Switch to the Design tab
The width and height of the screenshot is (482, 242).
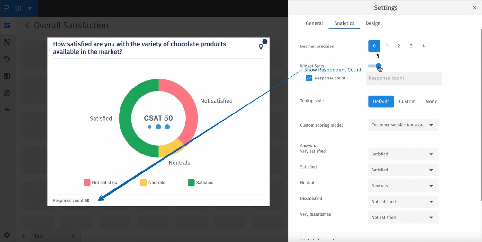pos(373,23)
